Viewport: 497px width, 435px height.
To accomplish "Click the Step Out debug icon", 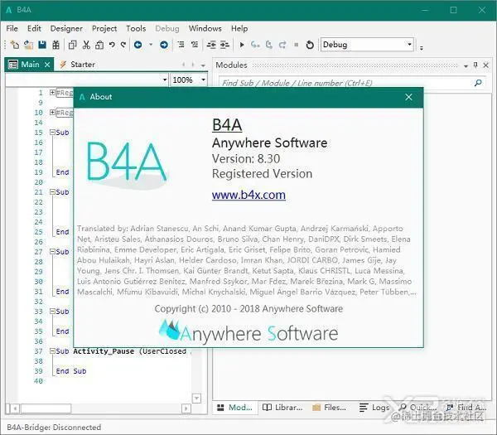I will [x=282, y=45].
